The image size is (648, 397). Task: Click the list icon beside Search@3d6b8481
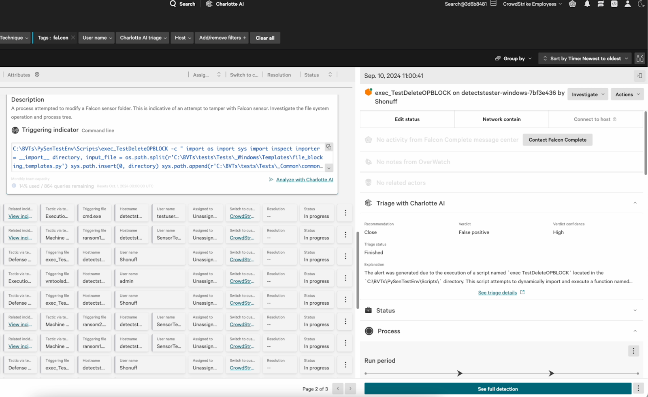click(x=493, y=4)
